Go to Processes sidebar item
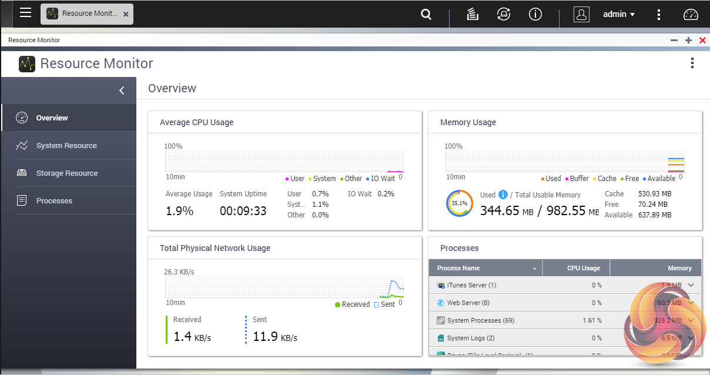Image resolution: width=710 pixels, height=375 pixels. click(54, 201)
